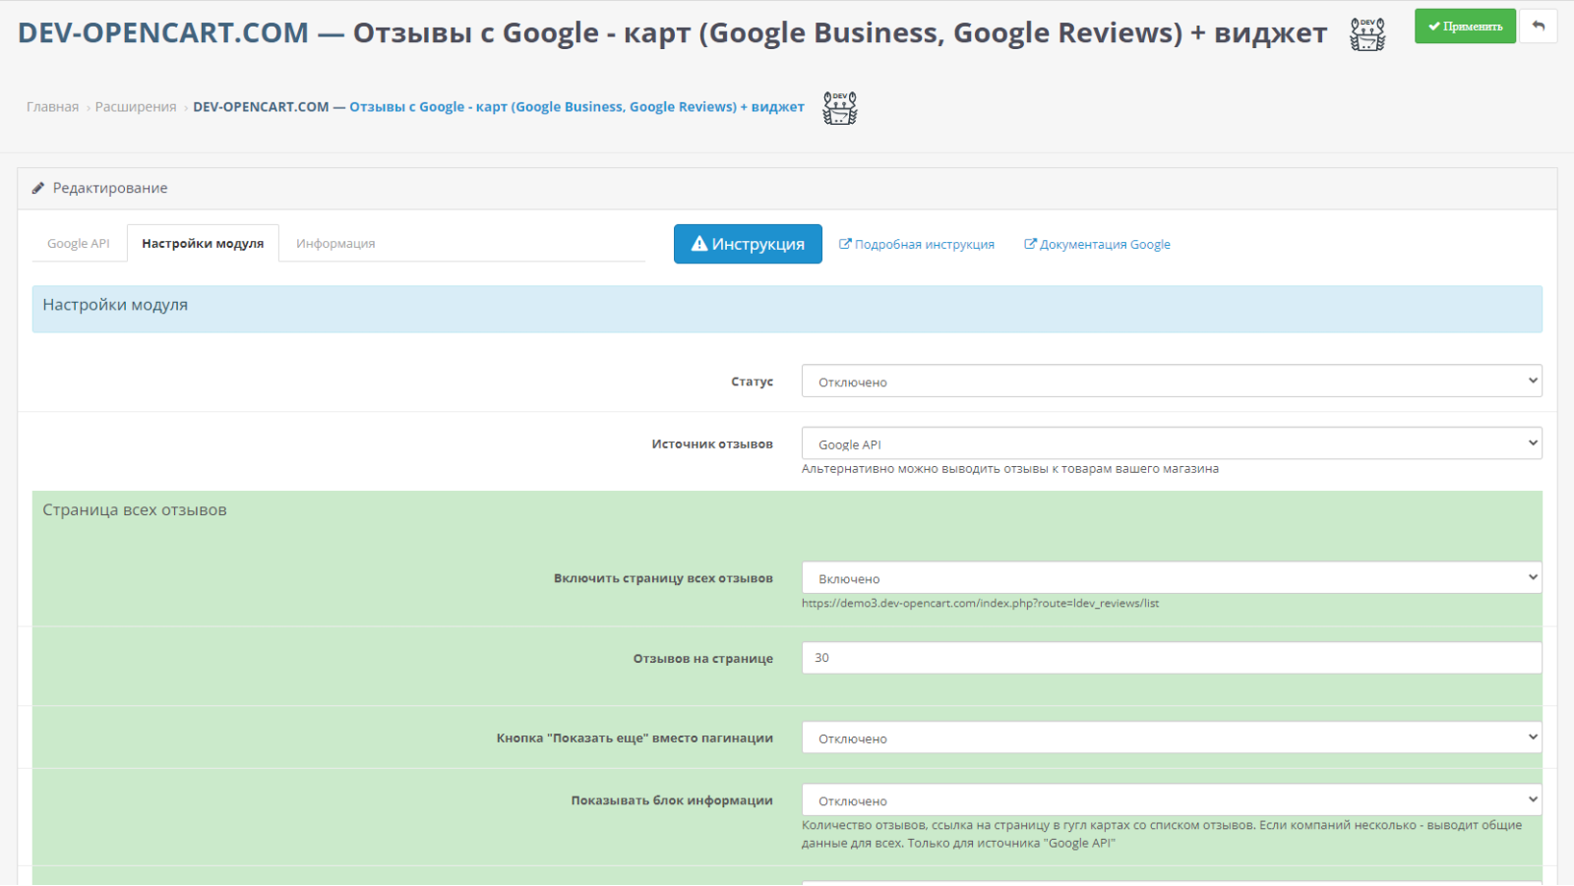
Task: Open the Включить страницу всех отзывов dropdown
Action: (1172, 578)
